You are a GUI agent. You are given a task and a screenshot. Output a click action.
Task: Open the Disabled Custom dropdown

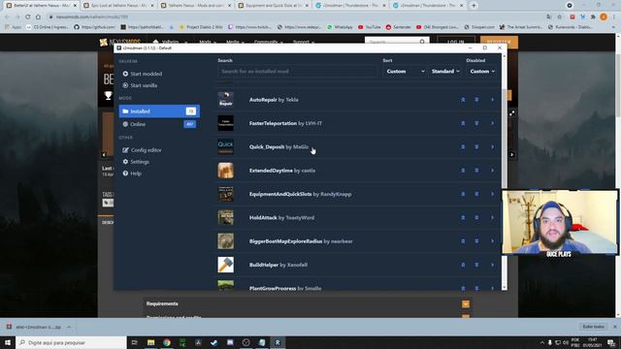click(x=482, y=71)
